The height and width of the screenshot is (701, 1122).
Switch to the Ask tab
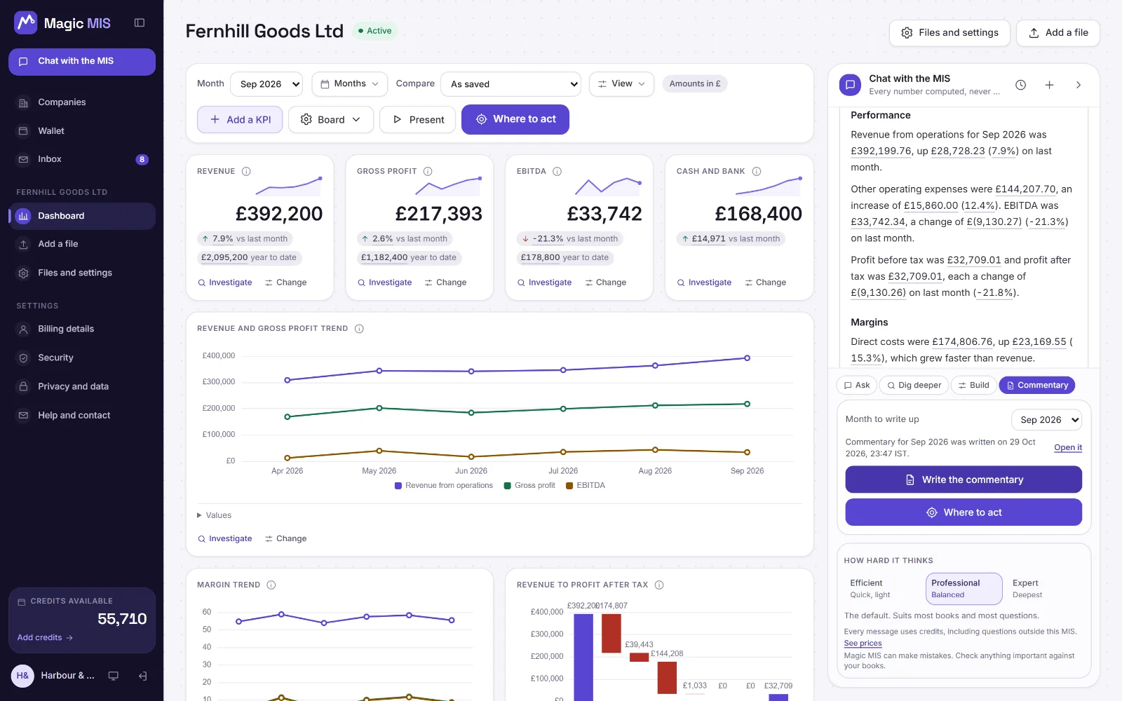(x=857, y=386)
